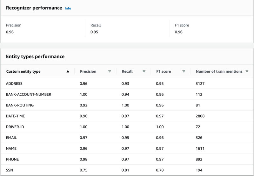Click ADDRESS recall value 0.93
254x176 pixels.
coord(125,83)
